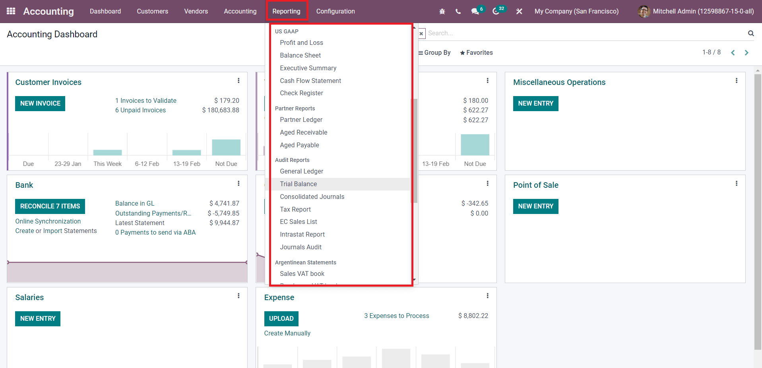
Task: Click Create or Import Statements link
Action: tap(56, 231)
